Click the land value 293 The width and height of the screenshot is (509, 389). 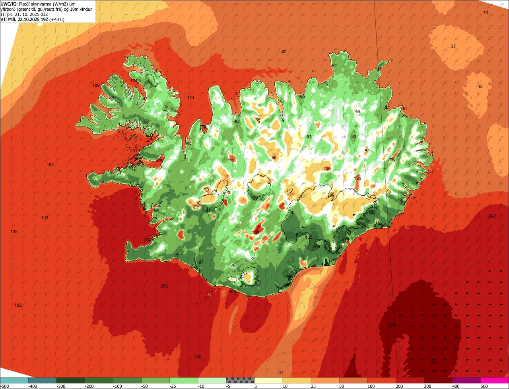256,233
